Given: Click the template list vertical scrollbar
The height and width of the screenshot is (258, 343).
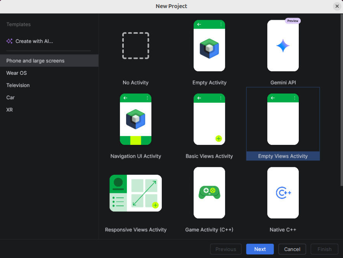Looking at the screenshot, I should 341,100.
